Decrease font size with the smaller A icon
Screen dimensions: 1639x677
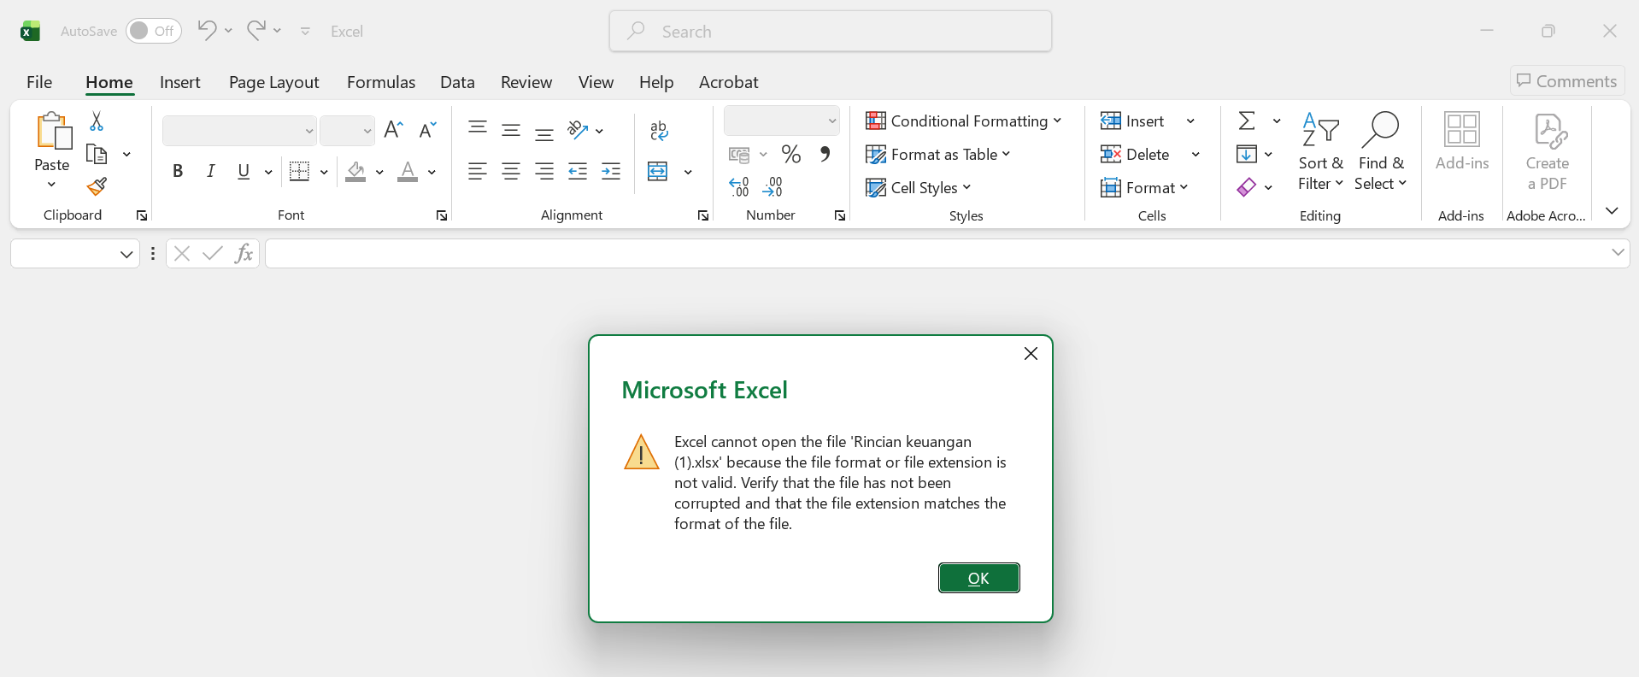point(427,130)
